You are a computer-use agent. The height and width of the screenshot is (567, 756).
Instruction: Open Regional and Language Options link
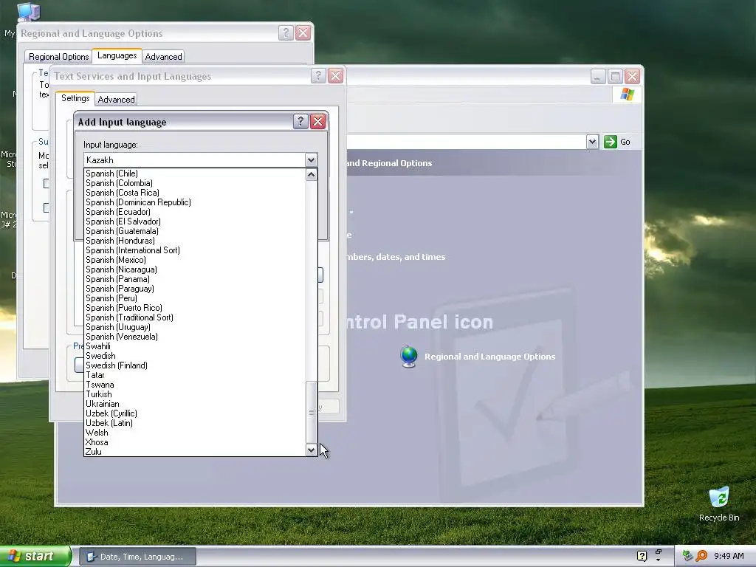click(x=490, y=357)
